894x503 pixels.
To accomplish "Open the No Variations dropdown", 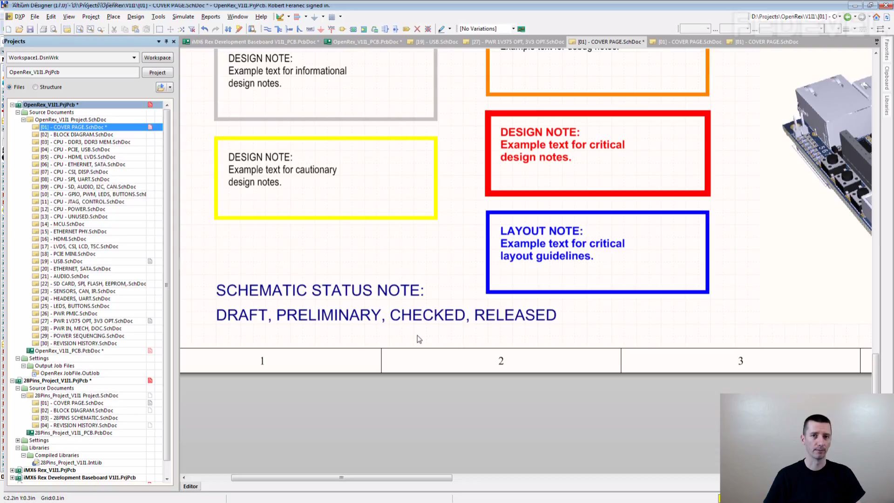I will 513,29.
